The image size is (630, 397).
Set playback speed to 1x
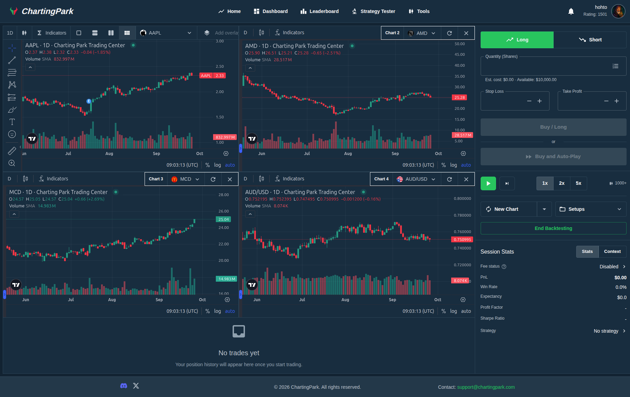coord(545,183)
